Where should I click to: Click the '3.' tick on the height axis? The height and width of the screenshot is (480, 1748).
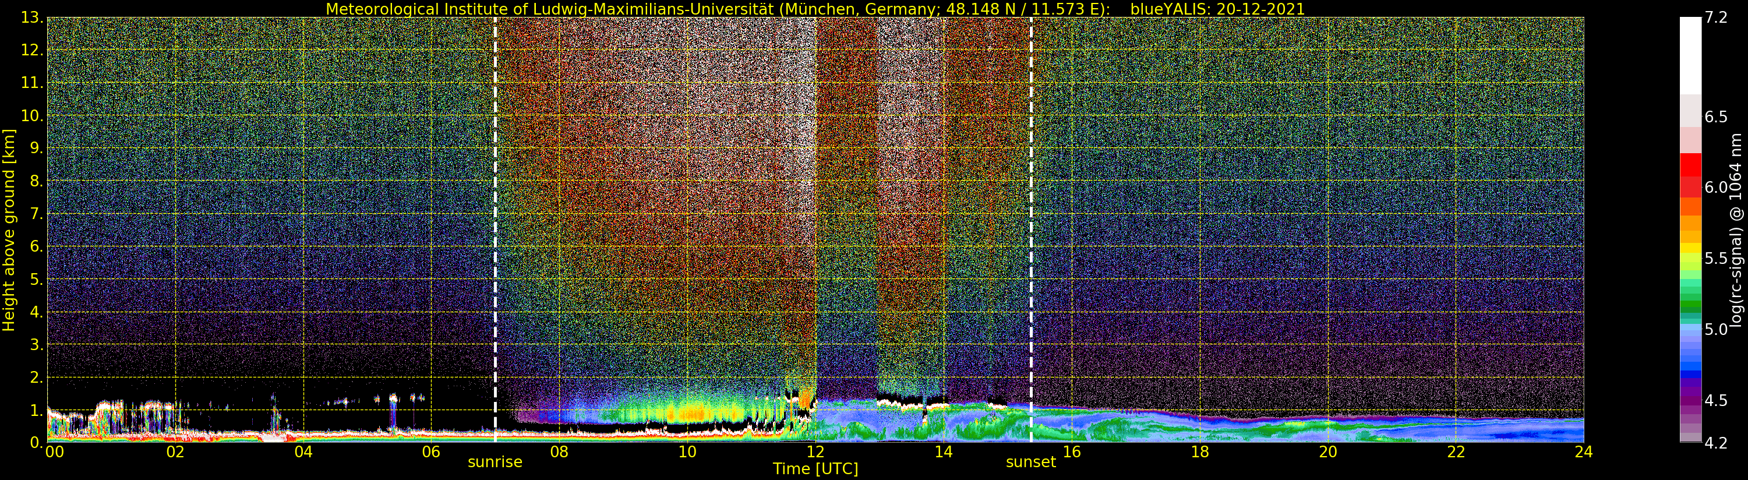pyautogui.click(x=37, y=344)
